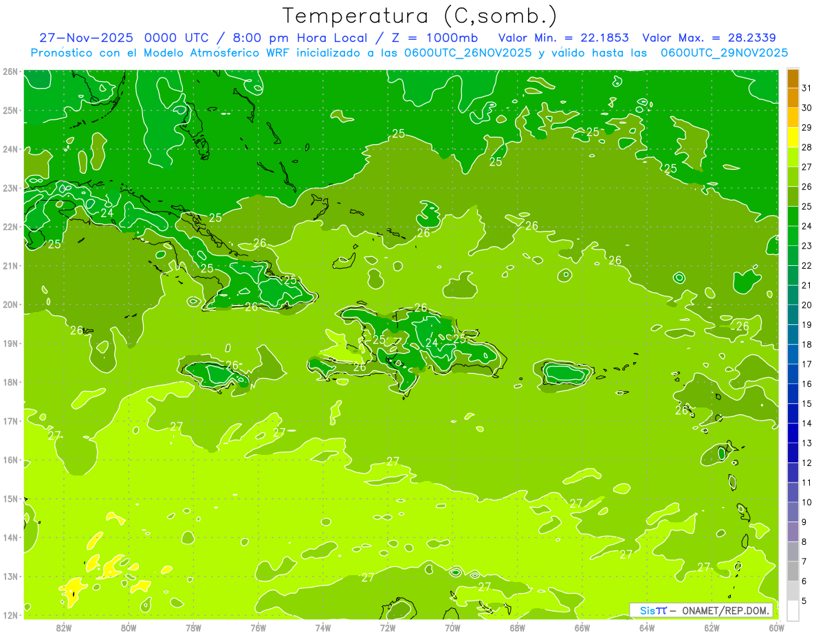Image resolution: width=825 pixels, height=637 pixels.
Task: Click the "24N" latitude axis label
Action: 10,149
